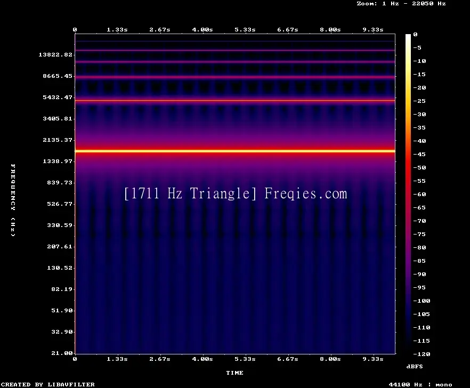Click the -30 dBFS scale label
The width and height of the screenshot is (470, 388).
click(x=419, y=114)
